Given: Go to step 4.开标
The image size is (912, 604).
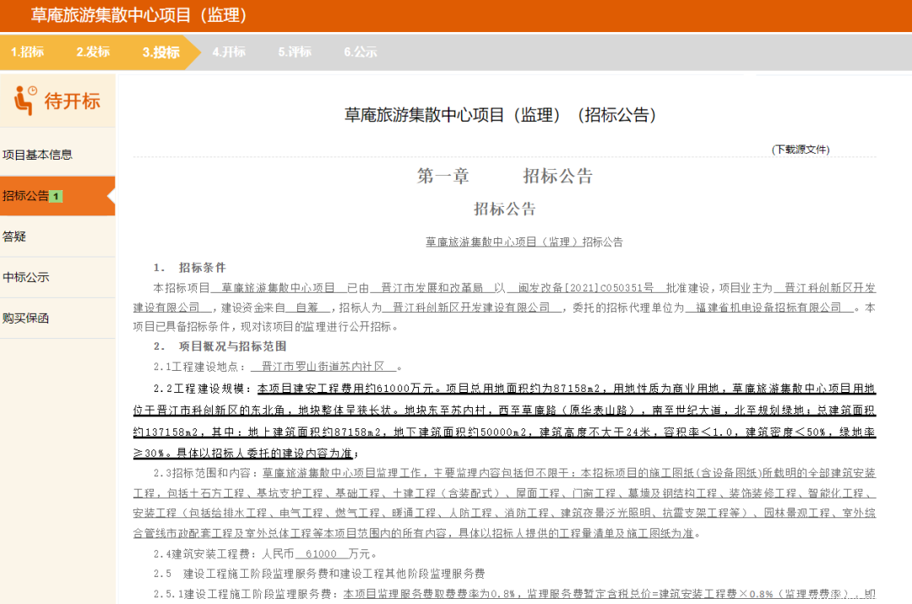Looking at the screenshot, I should (229, 52).
